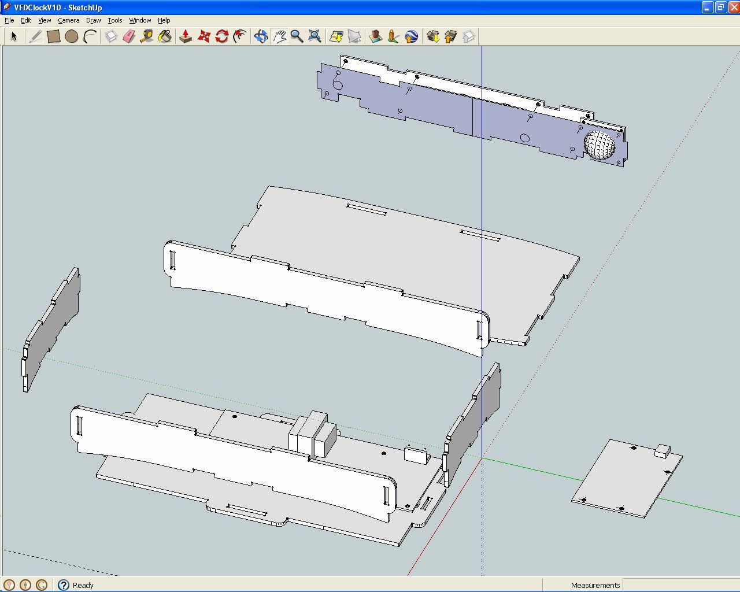
Task: Open the Tools menu
Action: (115, 20)
